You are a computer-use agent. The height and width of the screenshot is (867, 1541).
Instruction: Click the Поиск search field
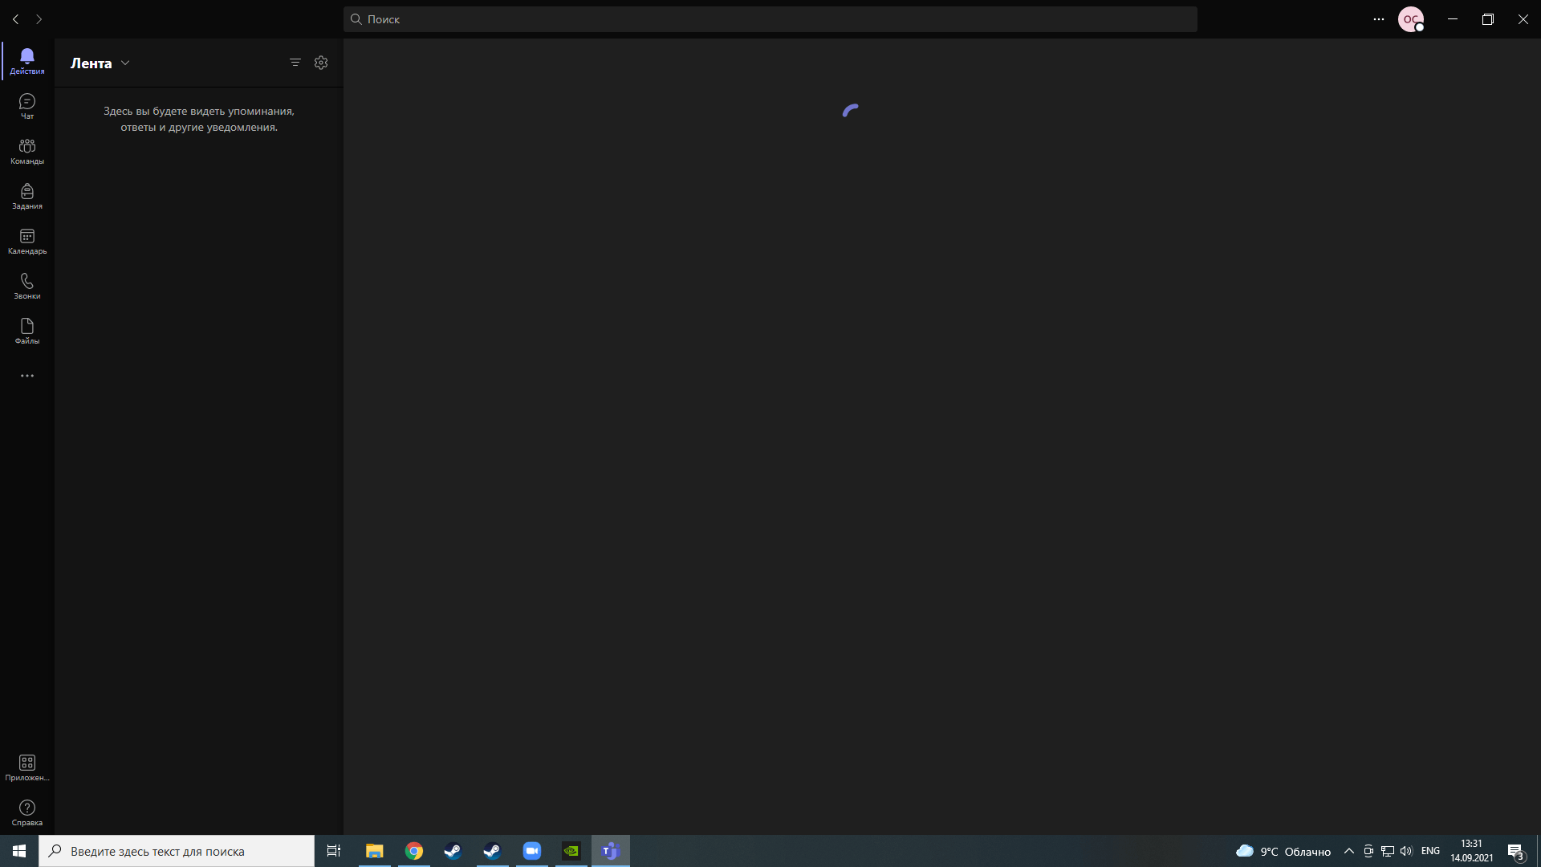point(770,19)
